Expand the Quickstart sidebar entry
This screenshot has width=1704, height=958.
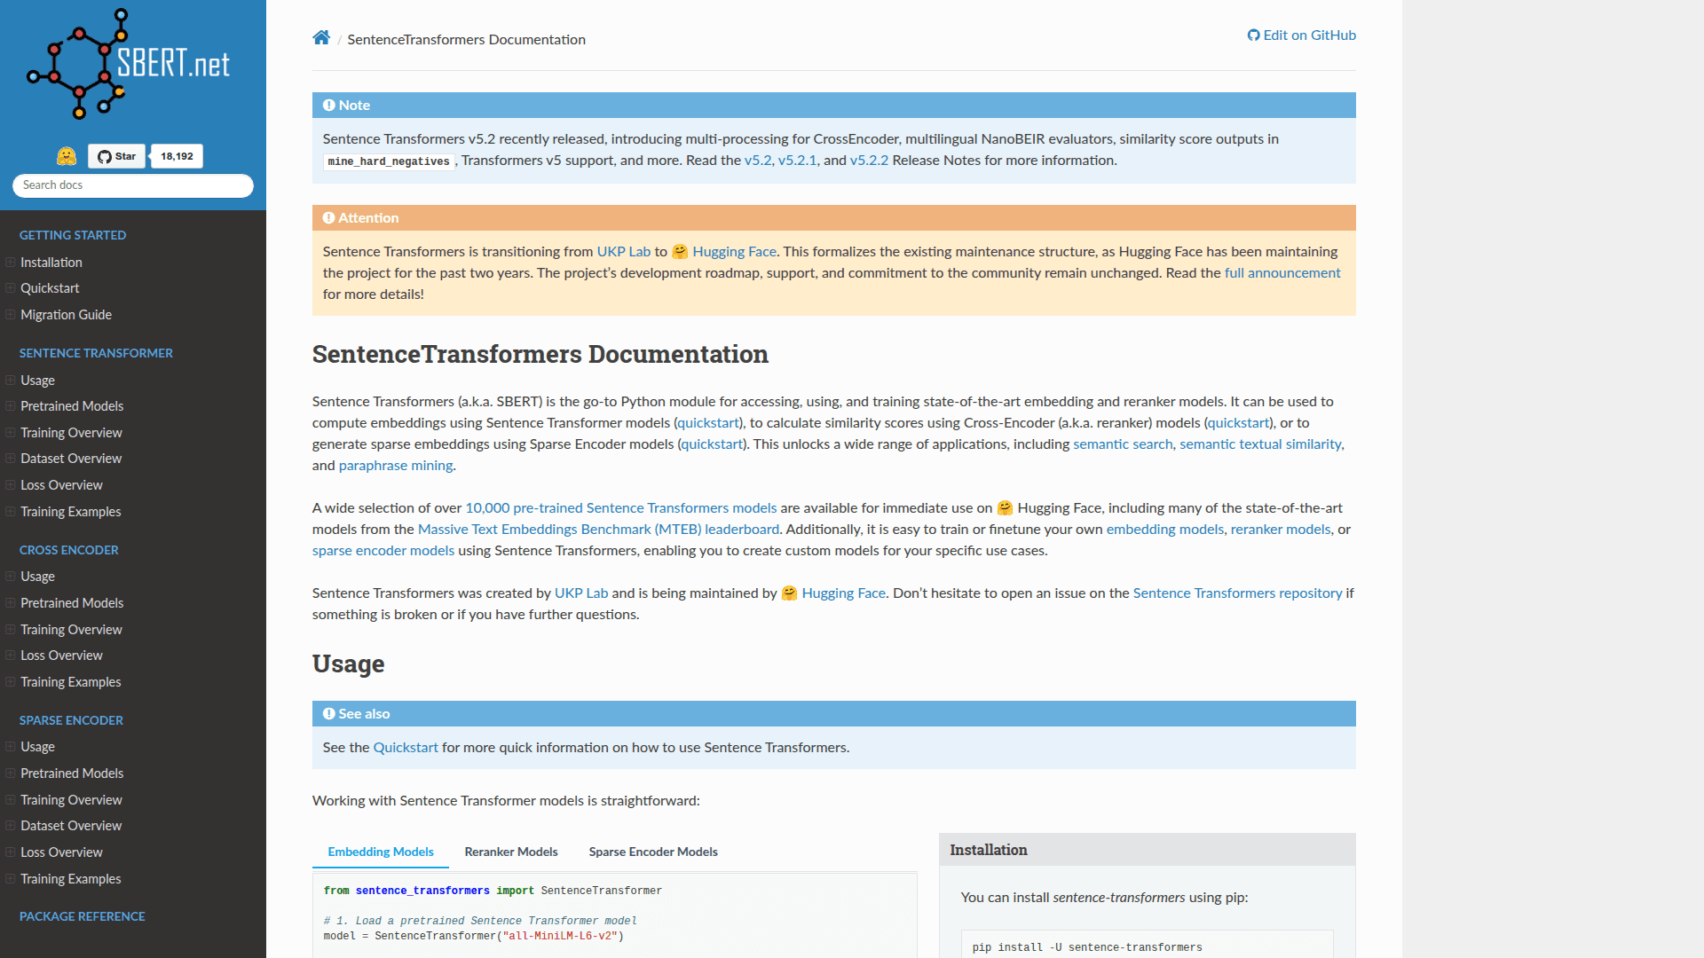10,287
